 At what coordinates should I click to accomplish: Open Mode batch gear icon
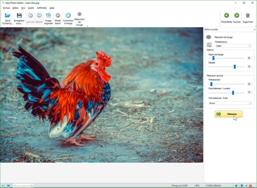tap(58, 16)
